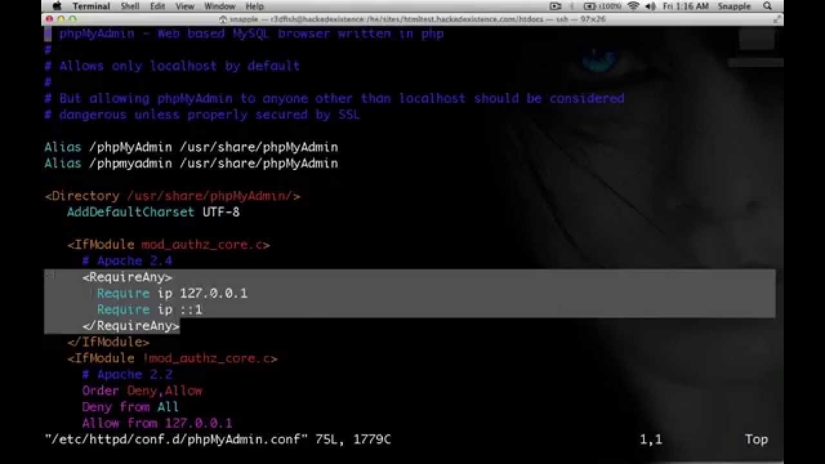Click the '<IfModule !mod_authz_core.c>' line
The height and width of the screenshot is (464, 825).
(172, 358)
